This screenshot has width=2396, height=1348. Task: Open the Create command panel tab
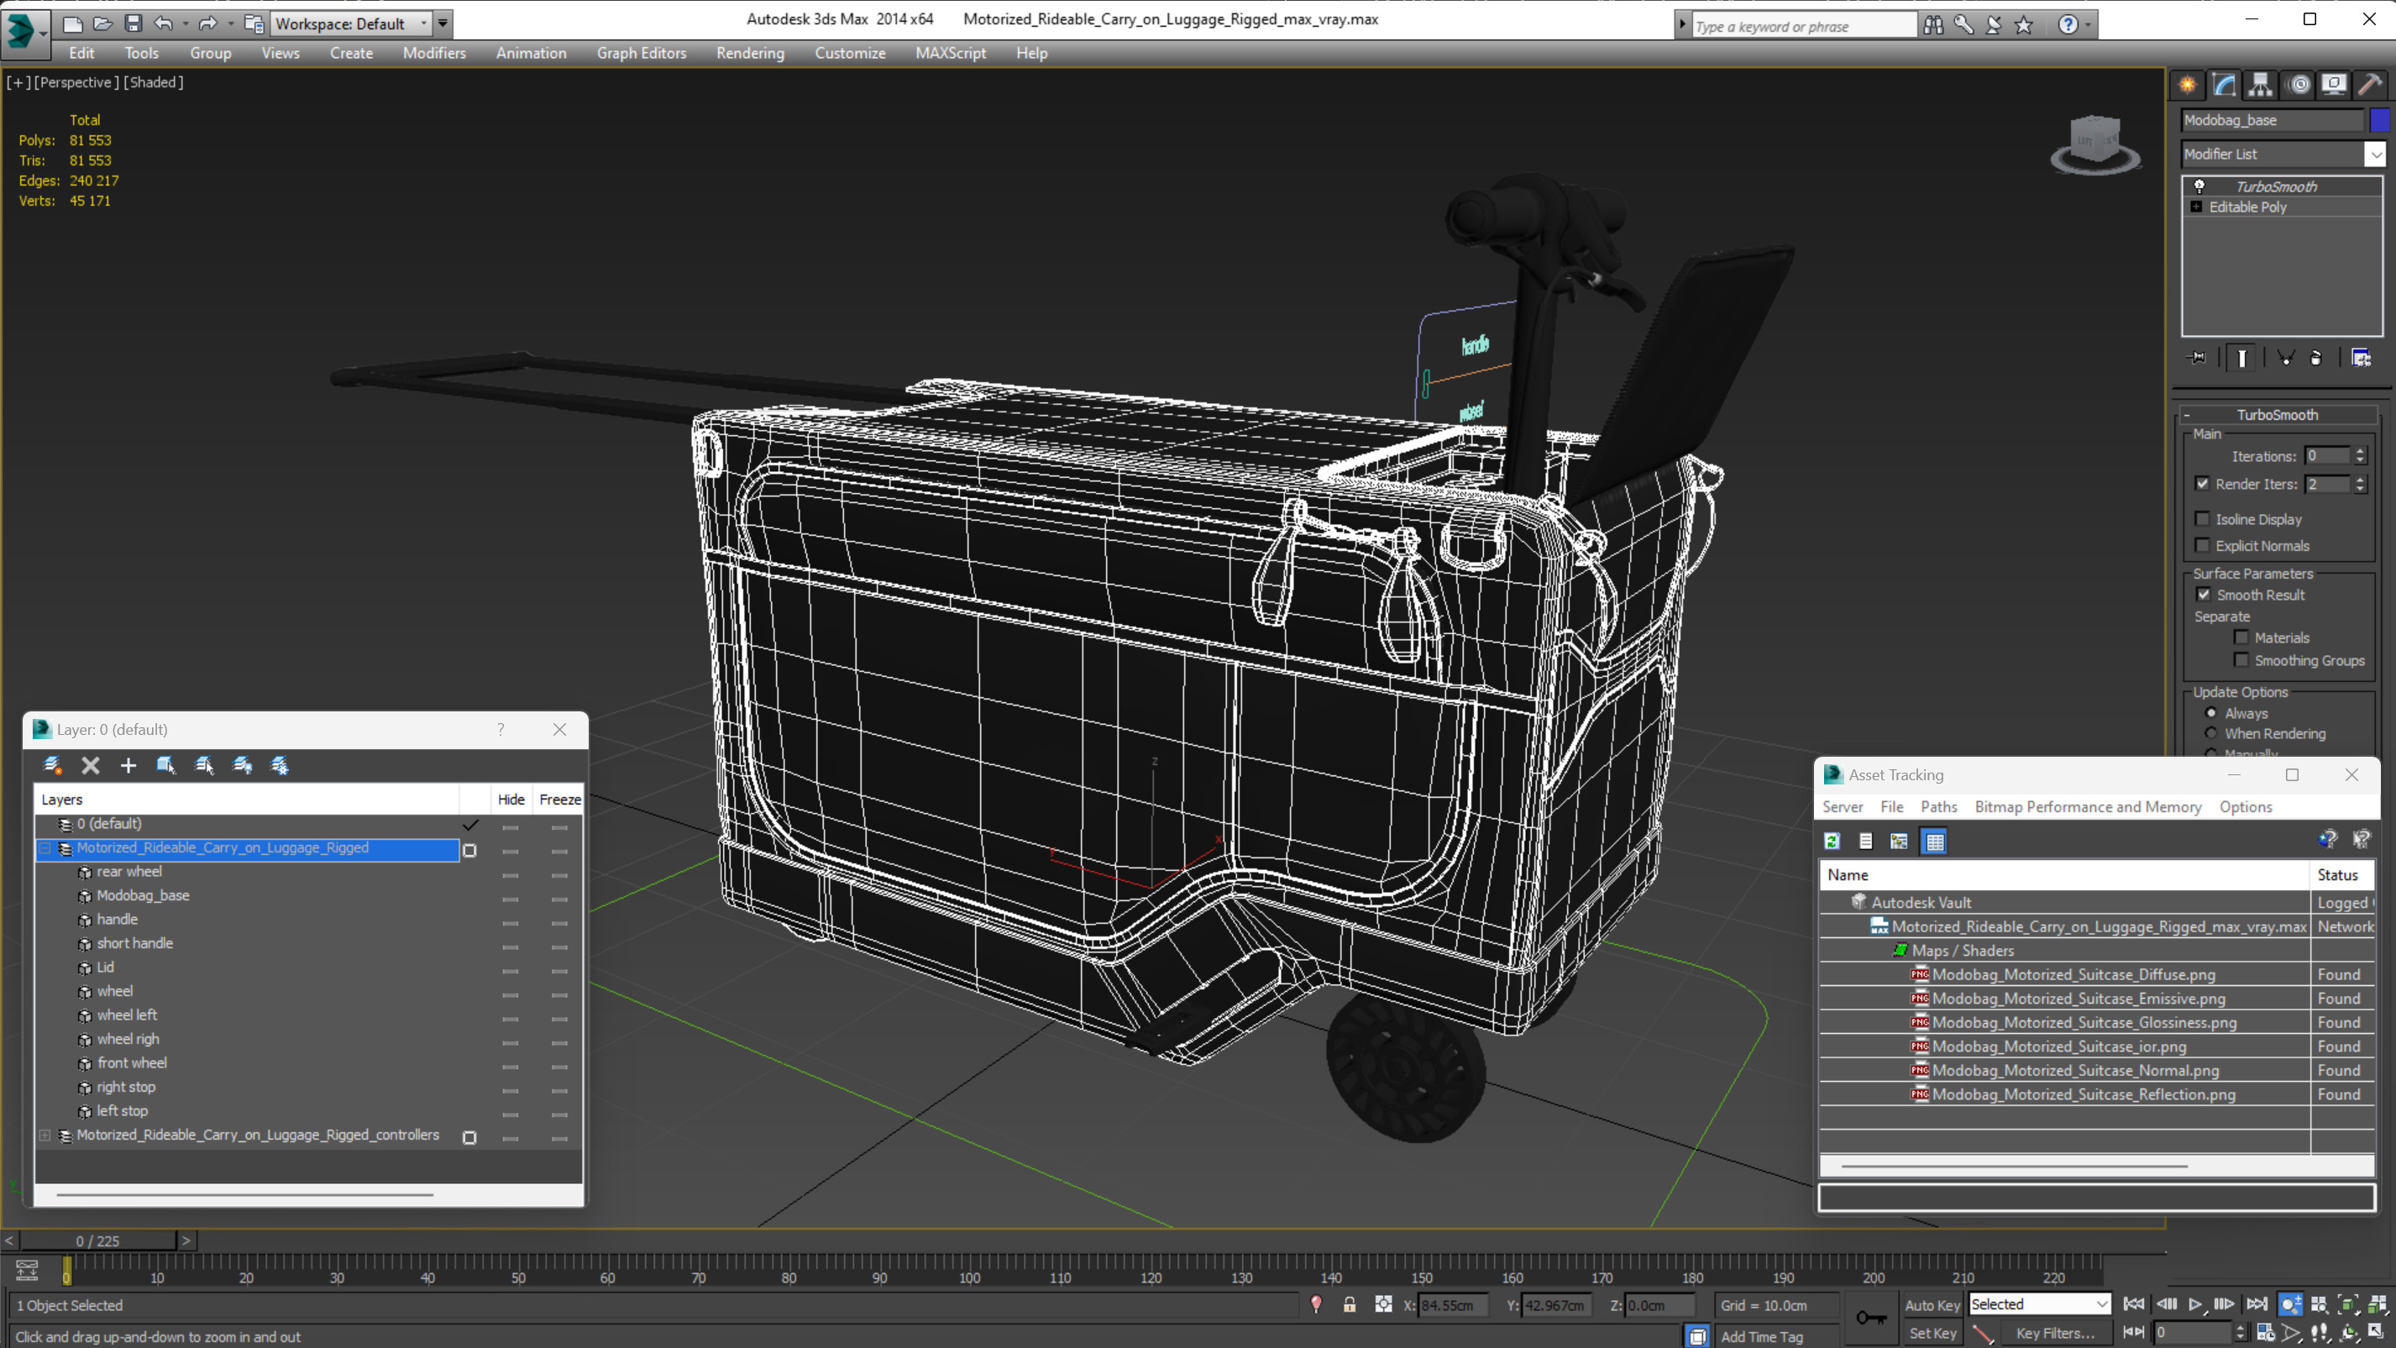click(x=2188, y=85)
